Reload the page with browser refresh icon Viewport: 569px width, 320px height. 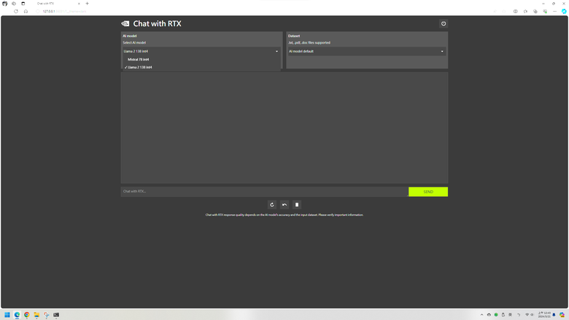click(15, 11)
